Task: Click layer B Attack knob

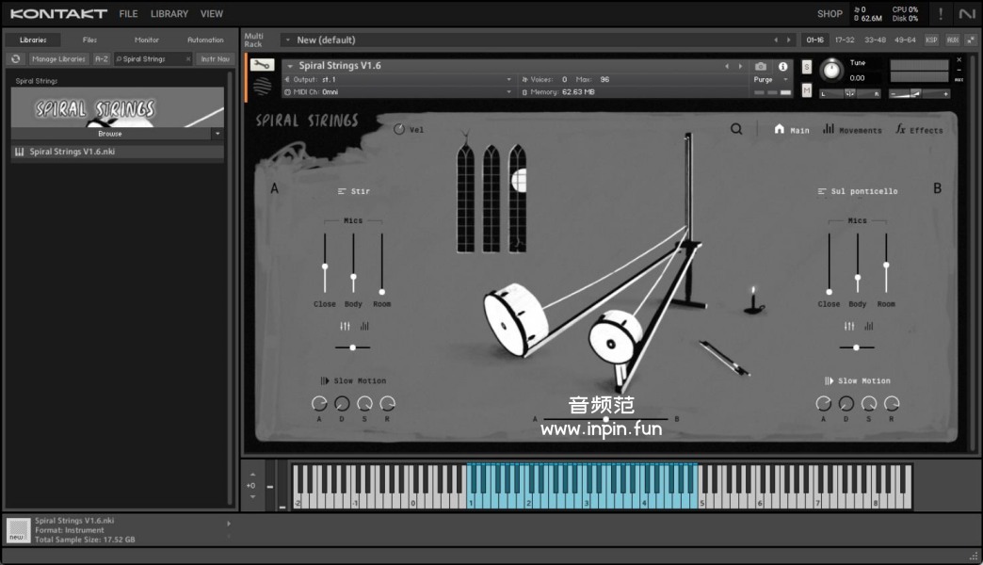Action: (823, 403)
